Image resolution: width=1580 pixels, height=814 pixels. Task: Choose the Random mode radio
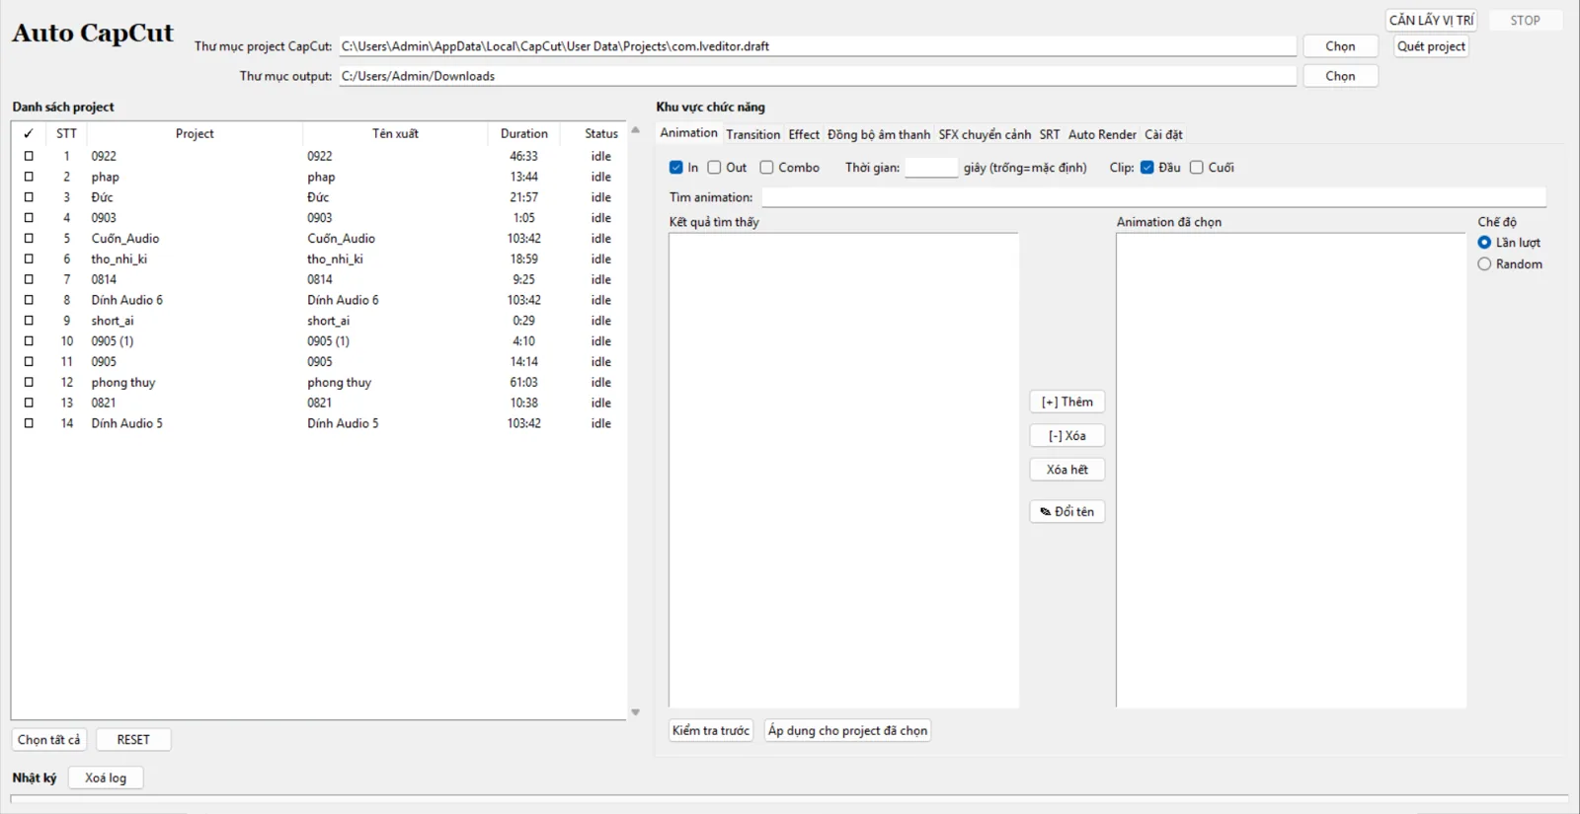coord(1484,264)
